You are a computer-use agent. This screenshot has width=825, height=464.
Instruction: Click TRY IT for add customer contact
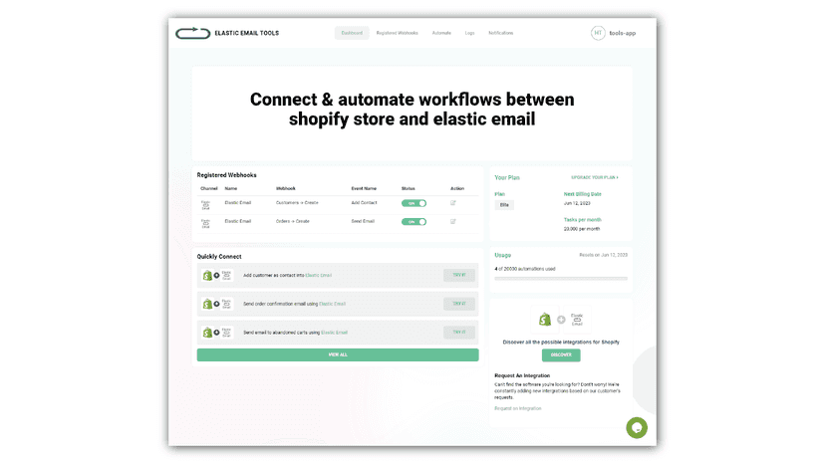(x=459, y=275)
